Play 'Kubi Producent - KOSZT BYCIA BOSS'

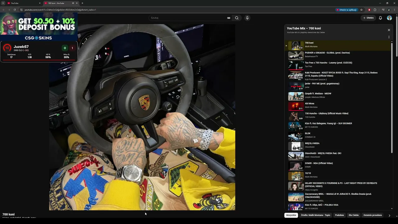click(x=337, y=76)
